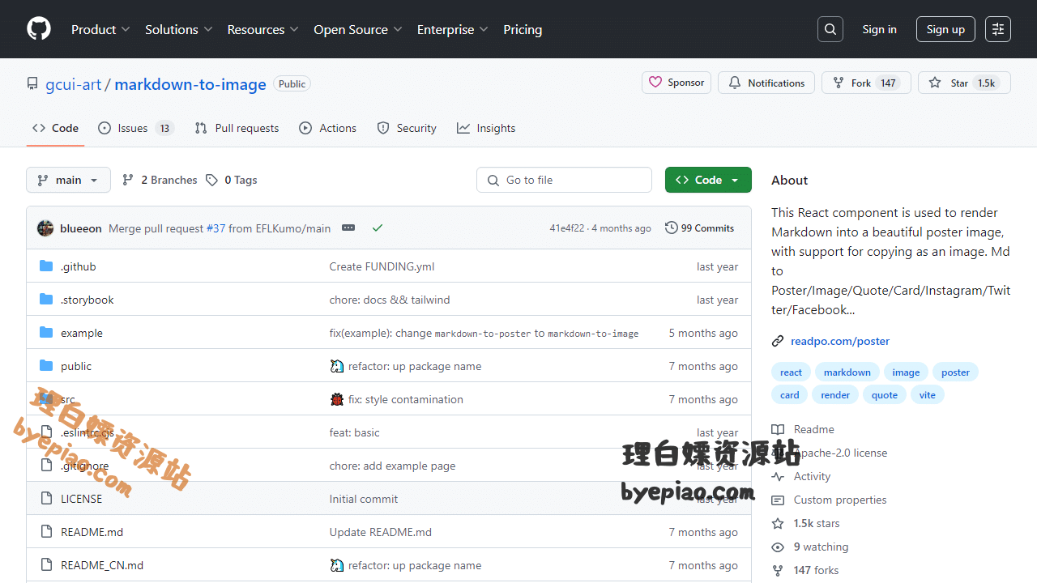Click the react topic tag
The height and width of the screenshot is (583, 1037).
tap(791, 372)
